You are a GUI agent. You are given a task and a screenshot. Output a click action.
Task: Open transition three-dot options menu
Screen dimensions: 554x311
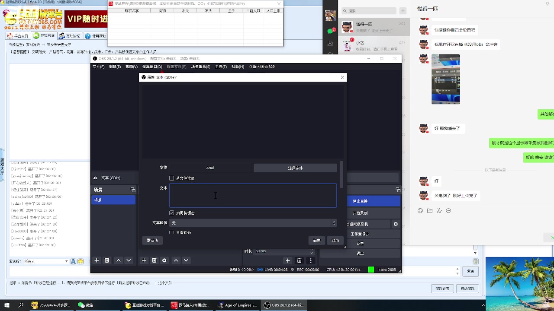pos(311,260)
